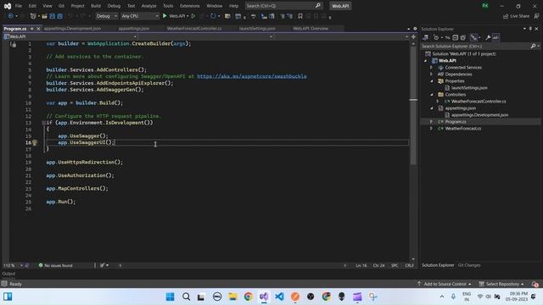Screen dimensions: 543x305
Task: Switch to launchSettings.json tab
Action: [x=257, y=29]
